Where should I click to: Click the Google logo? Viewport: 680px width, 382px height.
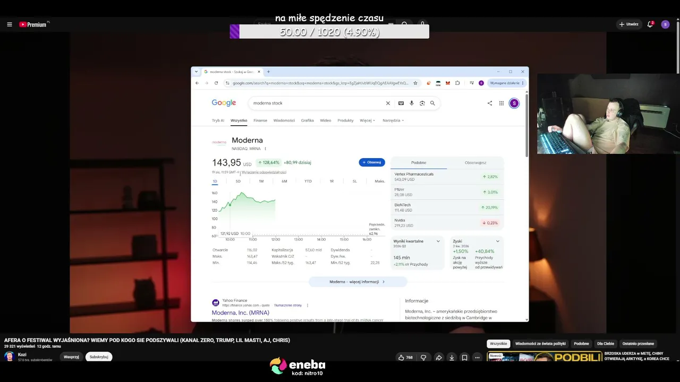(224, 103)
